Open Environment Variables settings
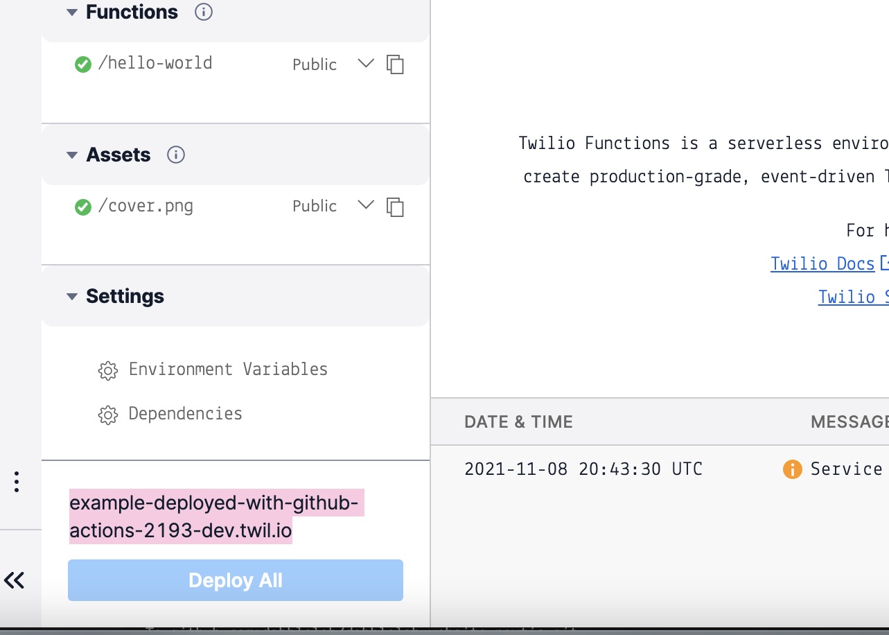This screenshot has width=889, height=635. point(228,369)
